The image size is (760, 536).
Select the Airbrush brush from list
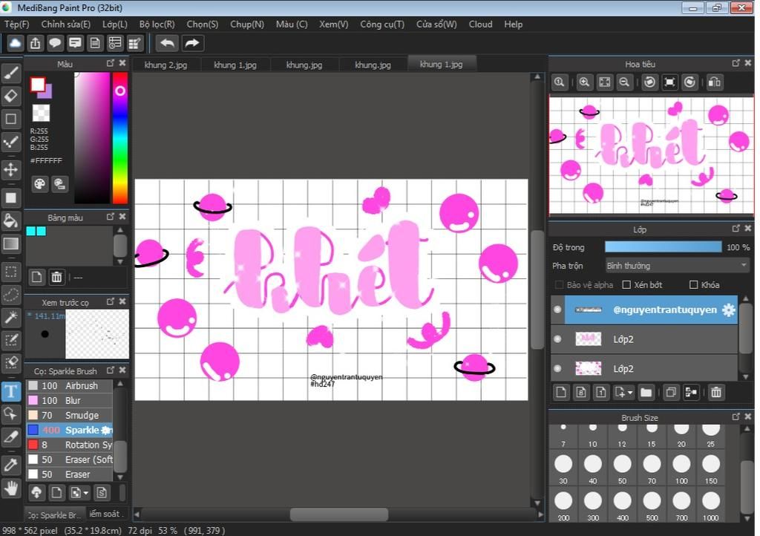pos(80,386)
